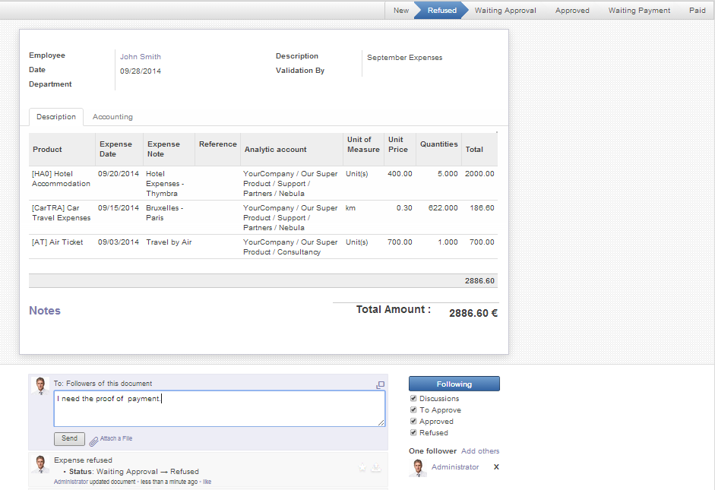
Task: Uncheck the Refused subscription checkbox
Action: tap(413, 432)
